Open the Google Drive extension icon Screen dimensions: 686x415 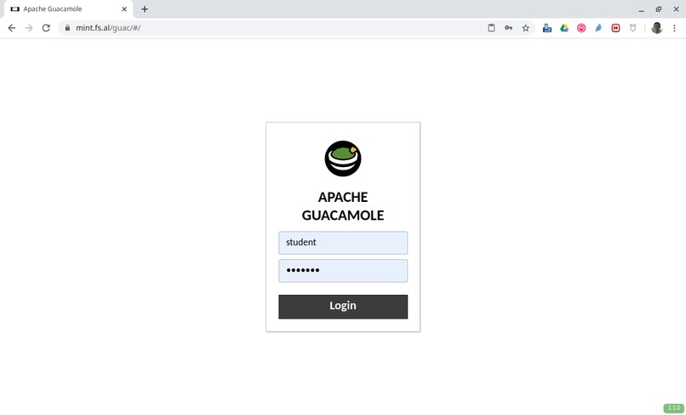coord(564,28)
